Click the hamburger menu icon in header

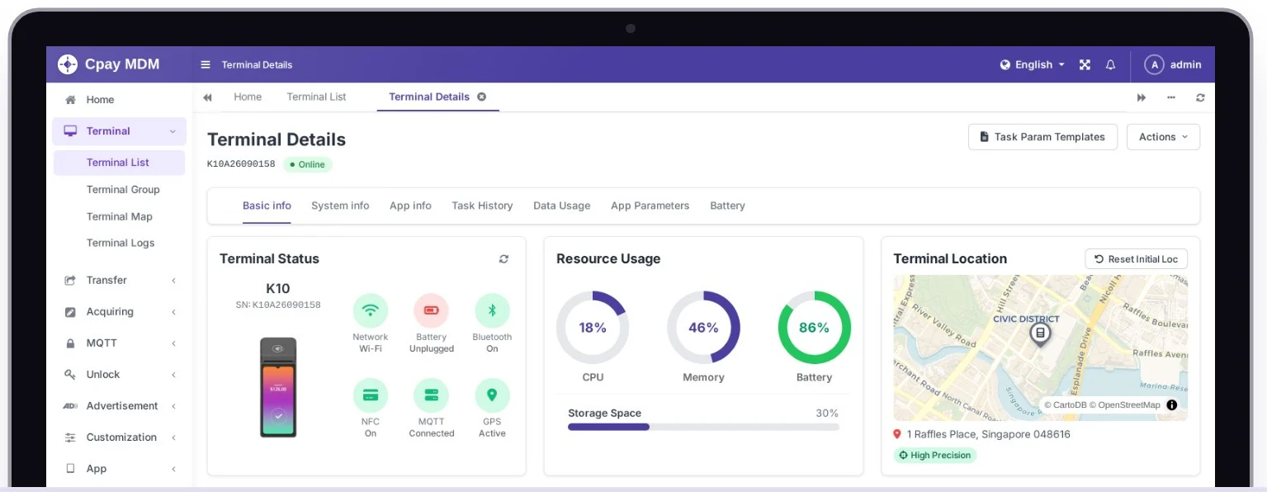click(206, 64)
